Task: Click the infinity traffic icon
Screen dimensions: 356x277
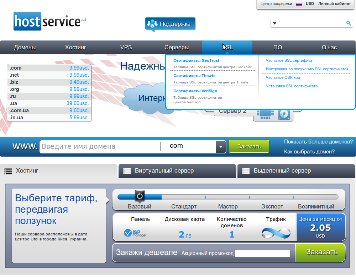Action: point(276,233)
